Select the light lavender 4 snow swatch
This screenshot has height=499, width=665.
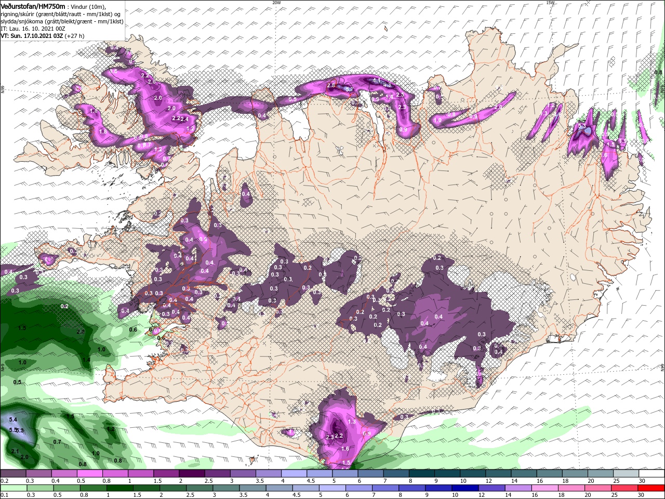coord(294,474)
